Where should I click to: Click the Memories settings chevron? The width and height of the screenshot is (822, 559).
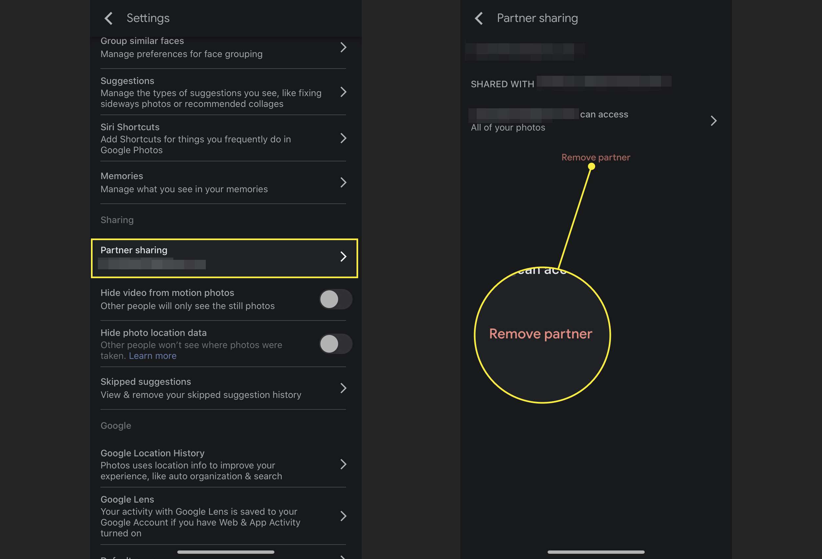343,182
